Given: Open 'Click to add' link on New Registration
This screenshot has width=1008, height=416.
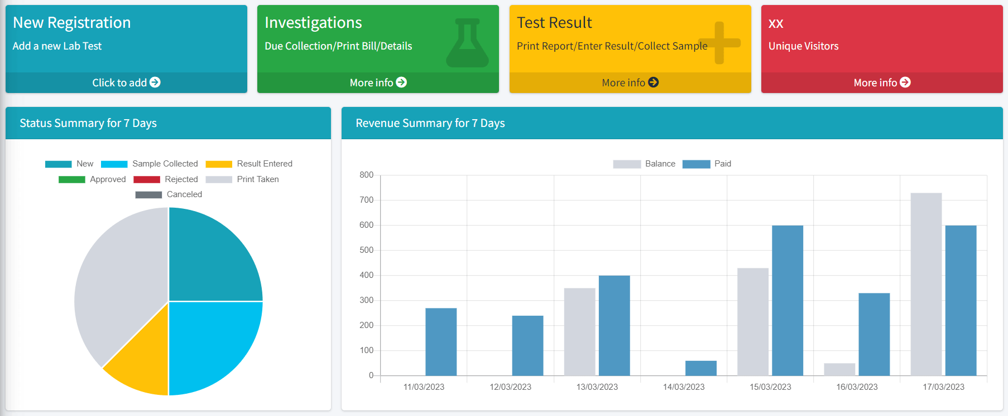Looking at the screenshot, I should pos(126,82).
